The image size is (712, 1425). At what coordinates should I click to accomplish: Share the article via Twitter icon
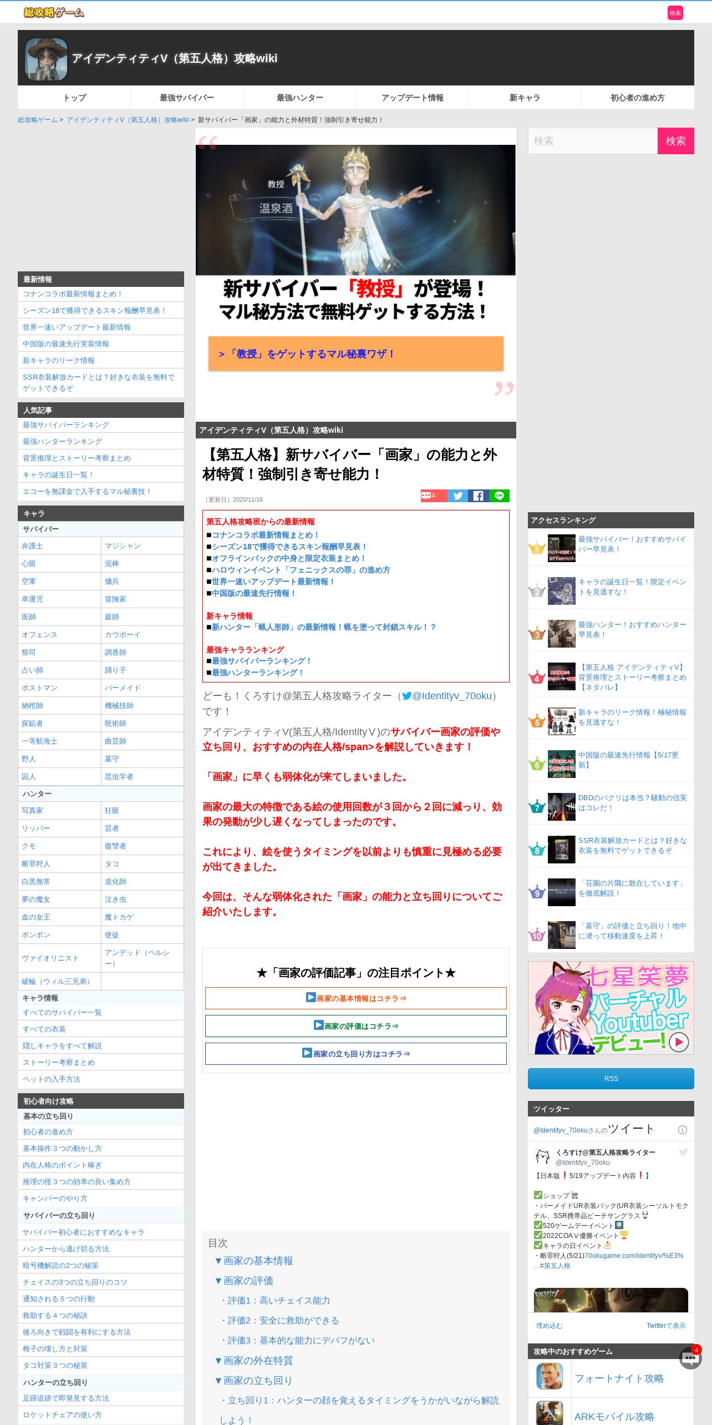pos(457,496)
